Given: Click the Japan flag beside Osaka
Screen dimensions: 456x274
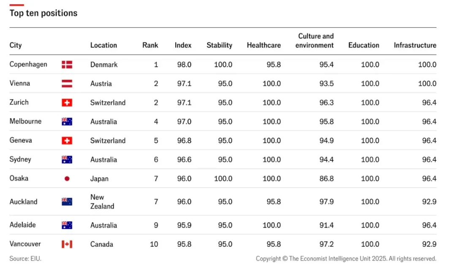Looking at the screenshot, I should [67, 178].
